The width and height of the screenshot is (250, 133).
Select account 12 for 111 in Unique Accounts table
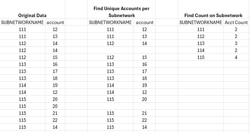click(145, 30)
